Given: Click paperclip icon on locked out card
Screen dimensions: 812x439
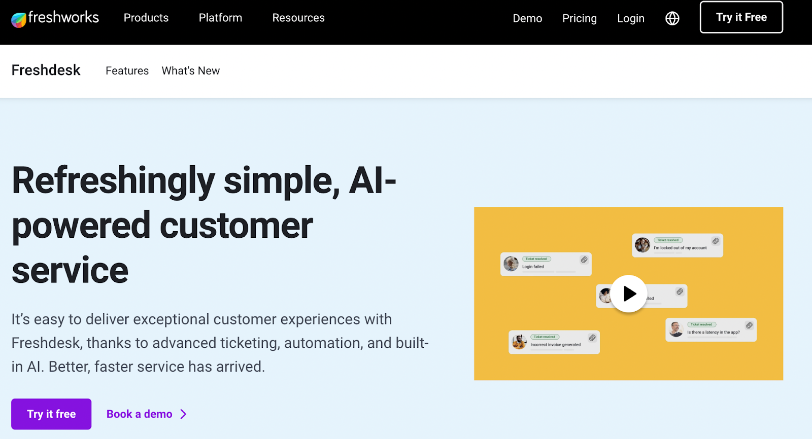Looking at the screenshot, I should (716, 241).
